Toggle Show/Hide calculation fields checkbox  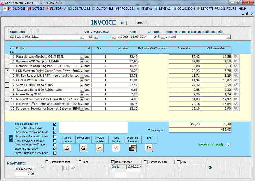pos(55,132)
